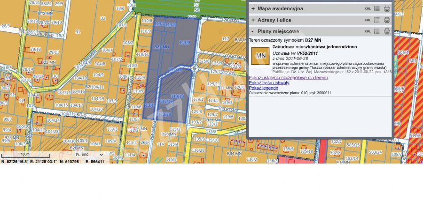Open list view for Plany miejscowe
The image size is (423, 201).
coord(377,31)
